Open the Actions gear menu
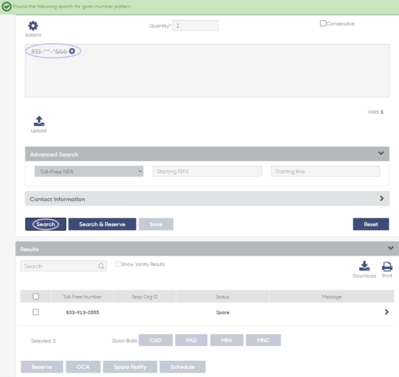This screenshot has height=377, width=399. [33, 26]
